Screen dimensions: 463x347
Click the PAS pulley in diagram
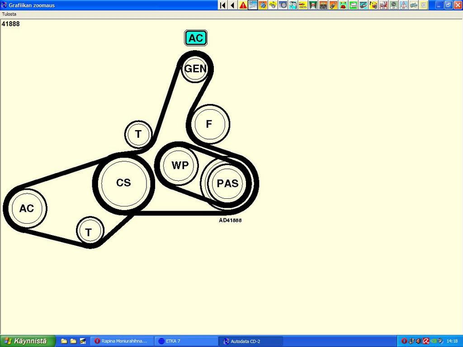point(227,183)
